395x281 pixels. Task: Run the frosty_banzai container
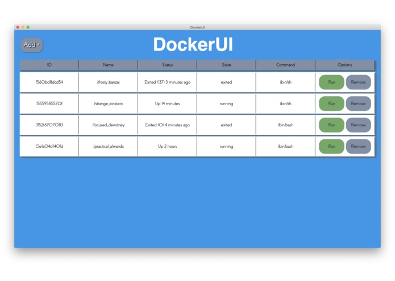coord(331,82)
